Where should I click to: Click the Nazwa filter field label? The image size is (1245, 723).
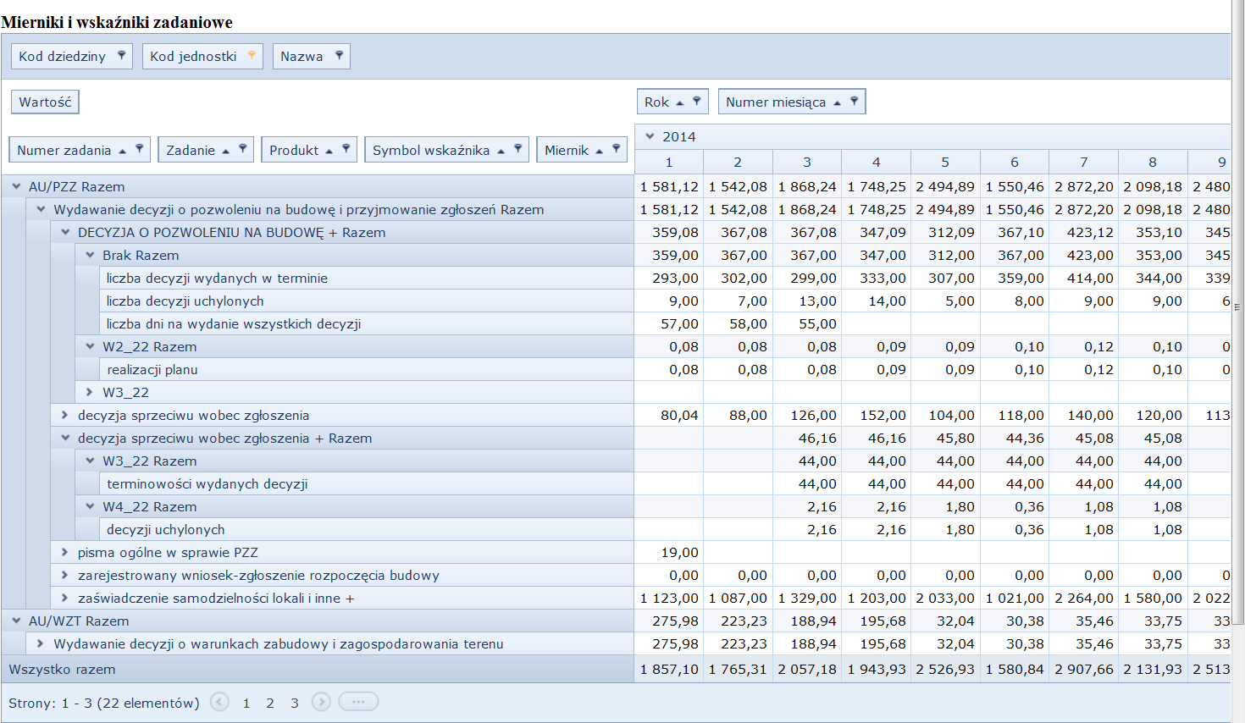click(302, 56)
